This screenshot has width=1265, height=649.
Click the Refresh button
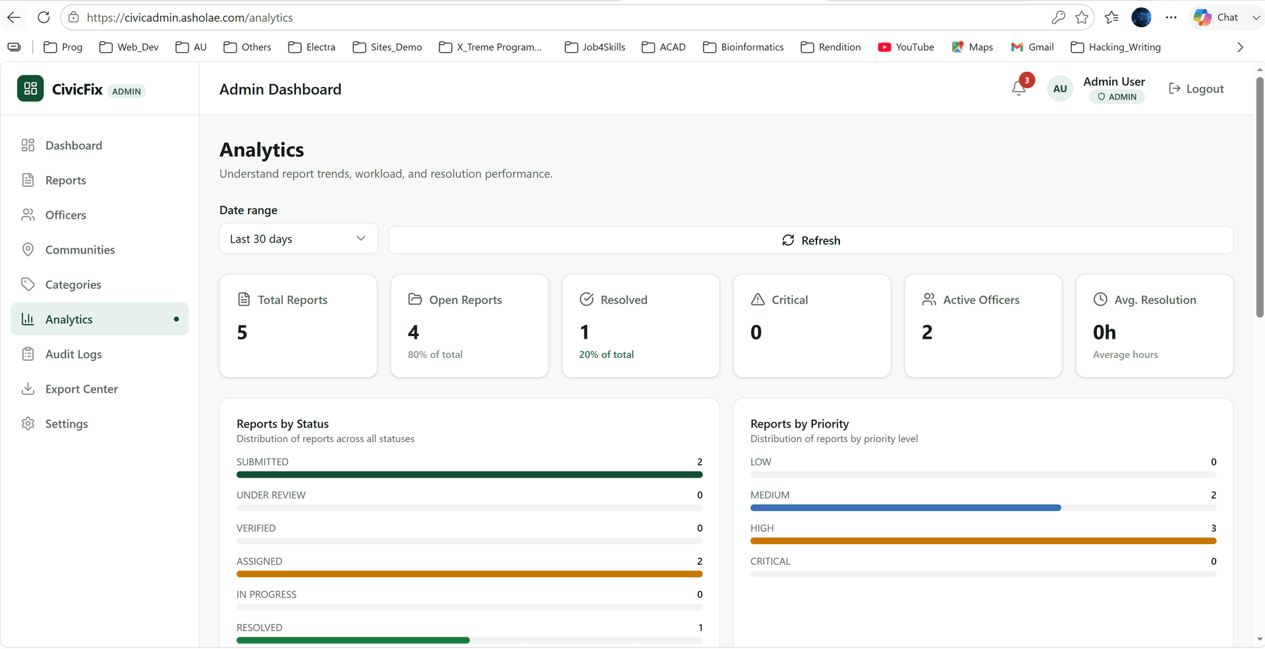click(x=810, y=240)
